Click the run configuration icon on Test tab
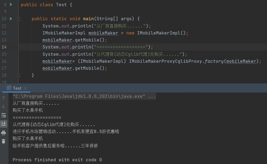The height and width of the screenshot is (164, 267). (x=9, y=88)
